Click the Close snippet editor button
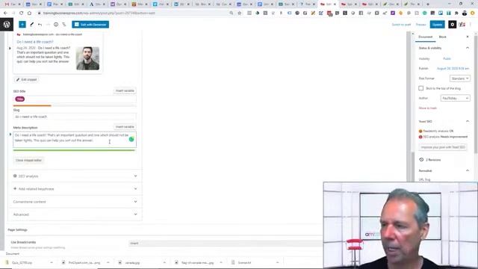 pyautogui.click(x=28, y=160)
